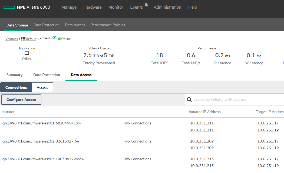Click esx03 target IP 10.0.251.19
The height and width of the screenshot is (173, 284).
pyautogui.click(x=268, y=166)
